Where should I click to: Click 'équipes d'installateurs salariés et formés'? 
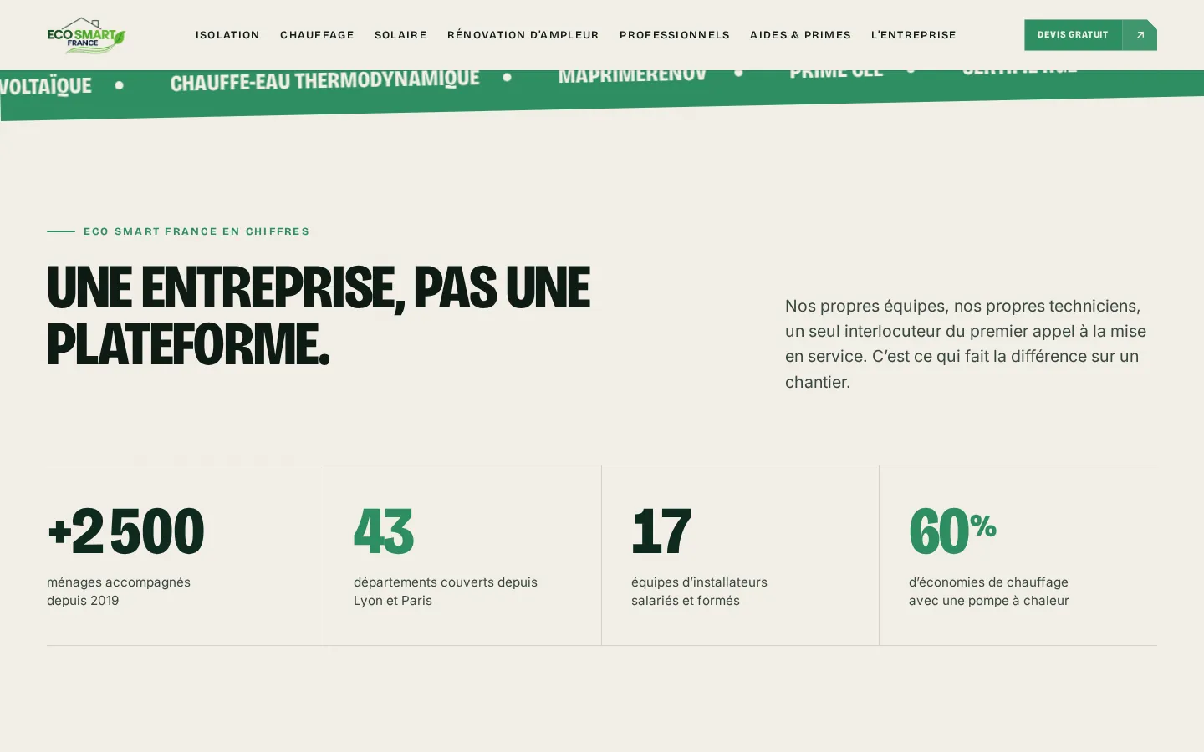(x=699, y=592)
